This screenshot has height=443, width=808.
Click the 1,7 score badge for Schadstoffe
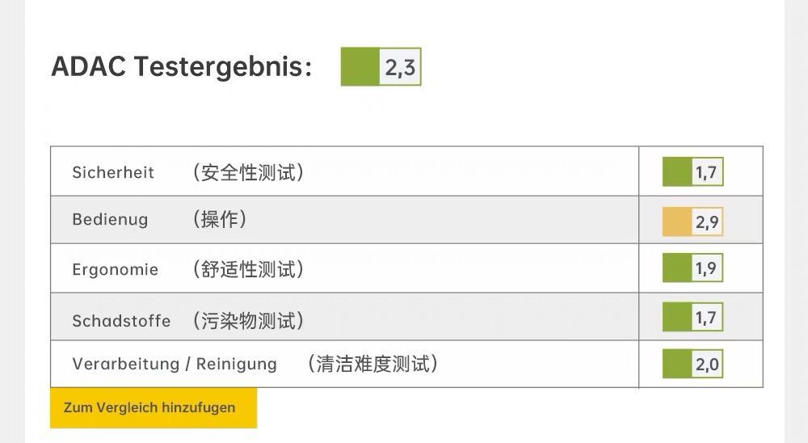692,317
